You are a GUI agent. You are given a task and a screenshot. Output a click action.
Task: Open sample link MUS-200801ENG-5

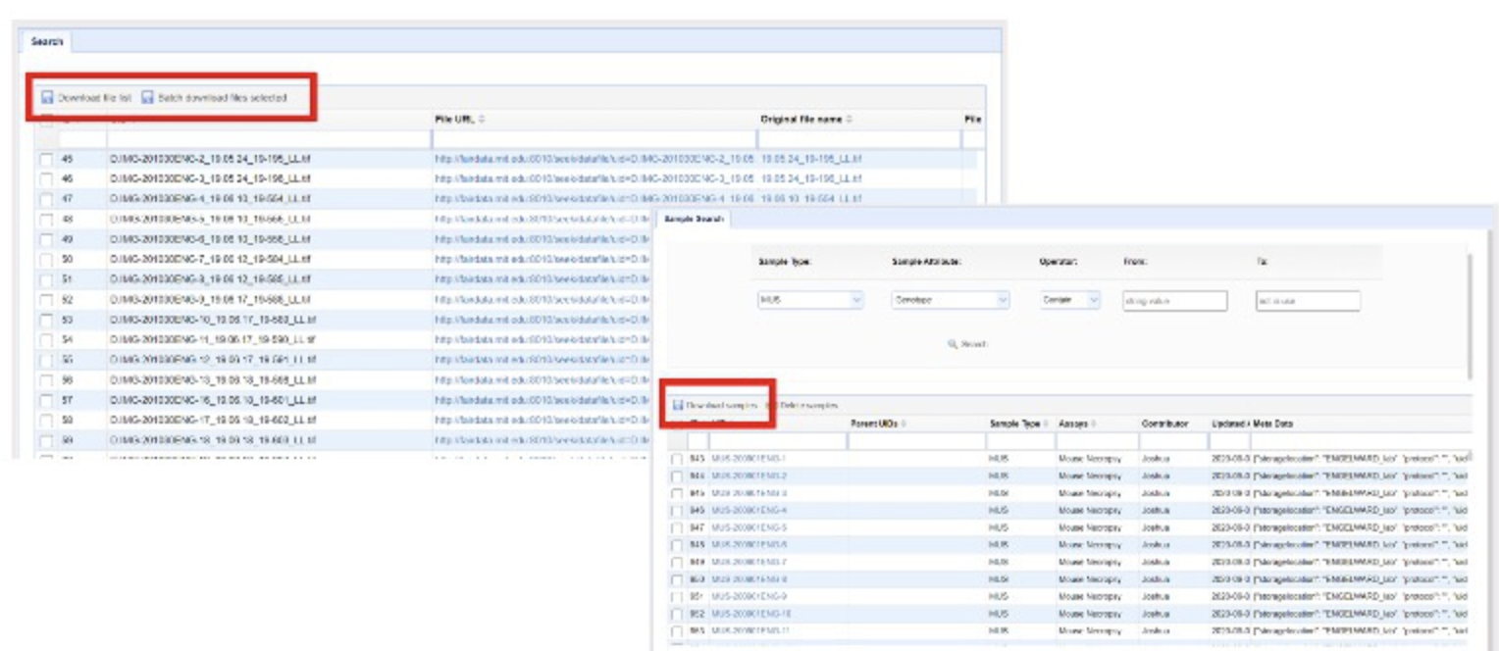coord(749,527)
